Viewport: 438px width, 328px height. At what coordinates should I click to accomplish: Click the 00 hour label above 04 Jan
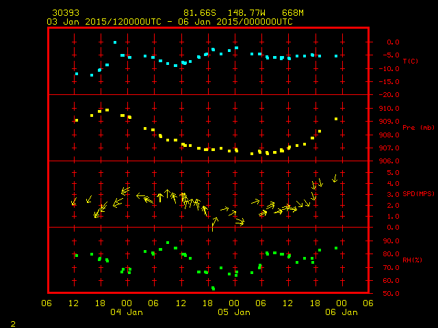pyautogui.click(x=127, y=303)
